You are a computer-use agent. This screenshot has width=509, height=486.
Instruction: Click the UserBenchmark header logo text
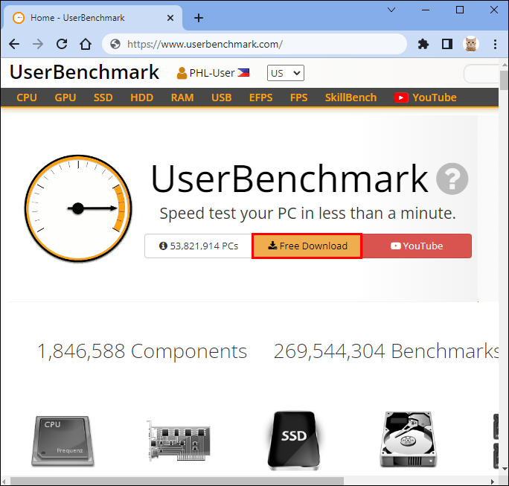(84, 72)
